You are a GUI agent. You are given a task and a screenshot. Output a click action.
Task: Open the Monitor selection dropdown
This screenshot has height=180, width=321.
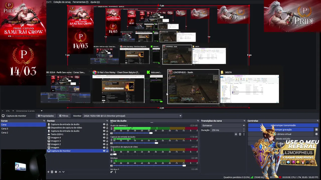(132, 116)
